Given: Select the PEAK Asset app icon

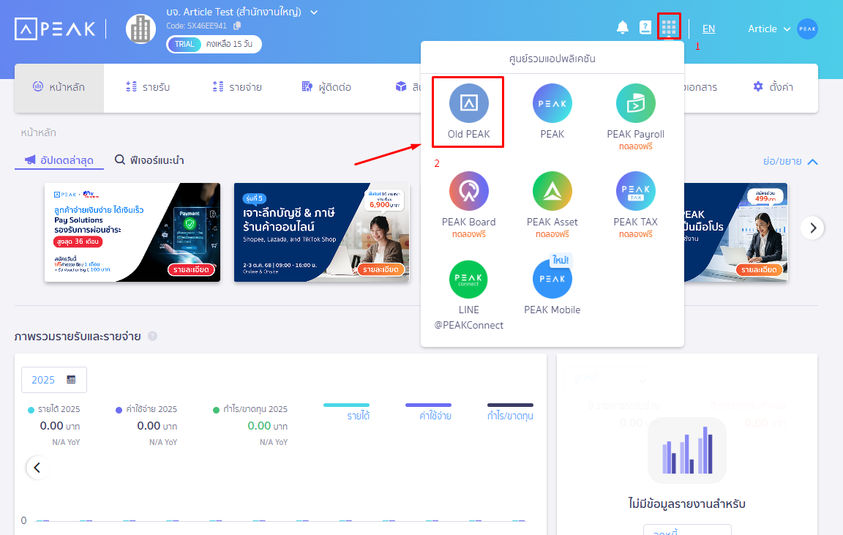Looking at the screenshot, I should pos(552,192).
